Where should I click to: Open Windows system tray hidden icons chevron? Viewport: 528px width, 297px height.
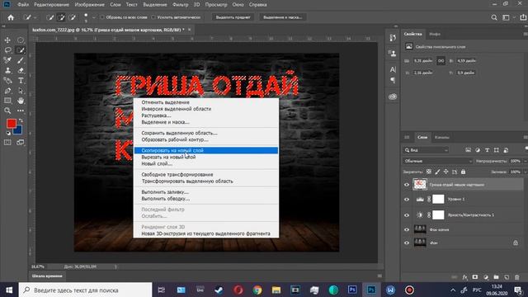(453, 290)
